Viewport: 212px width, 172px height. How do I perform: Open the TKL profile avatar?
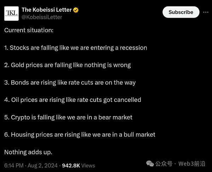tap(11, 13)
